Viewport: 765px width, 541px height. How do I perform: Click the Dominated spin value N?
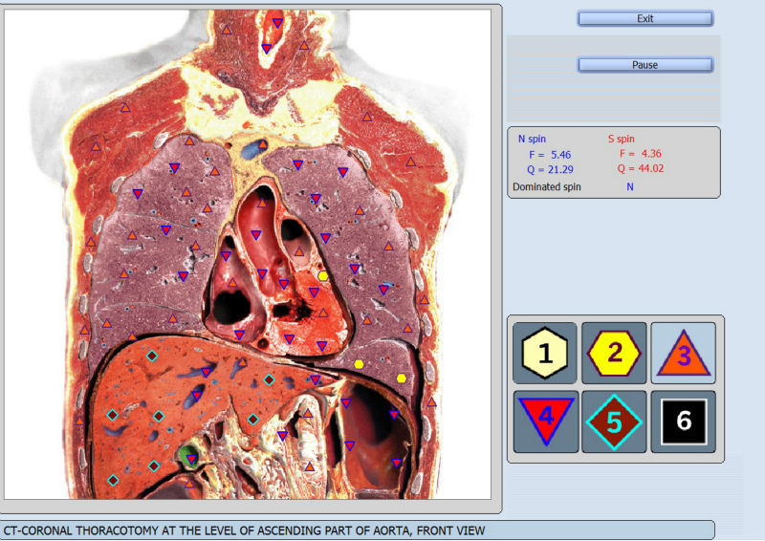click(x=630, y=186)
